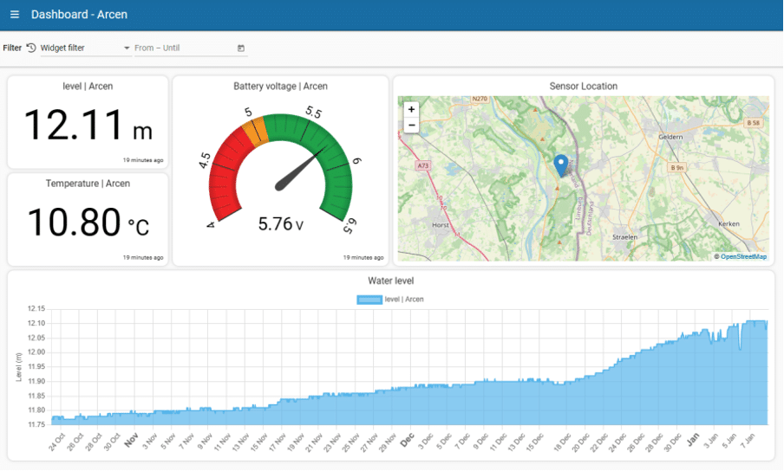The image size is (784, 471).
Task: Click the level | Arcen card title
Action: tap(88, 87)
